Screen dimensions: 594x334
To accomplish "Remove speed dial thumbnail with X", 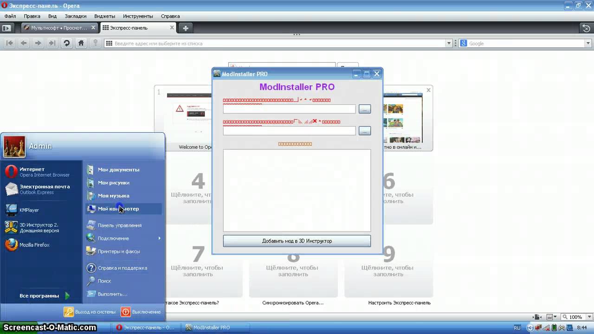I will click(428, 90).
